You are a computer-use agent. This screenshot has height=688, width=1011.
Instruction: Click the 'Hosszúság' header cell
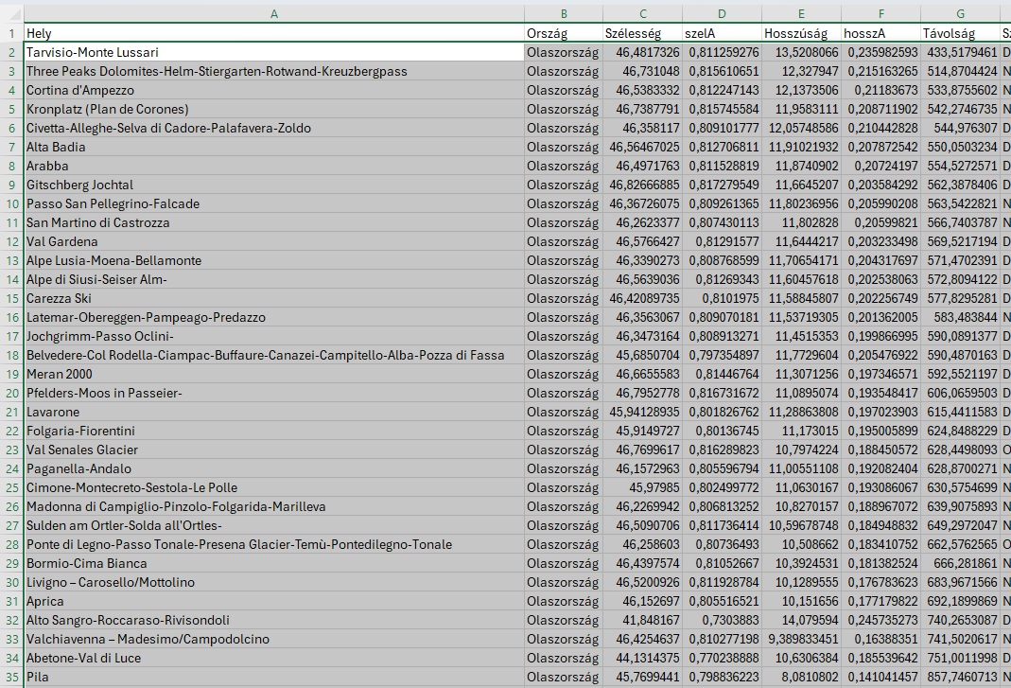click(801, 33)
